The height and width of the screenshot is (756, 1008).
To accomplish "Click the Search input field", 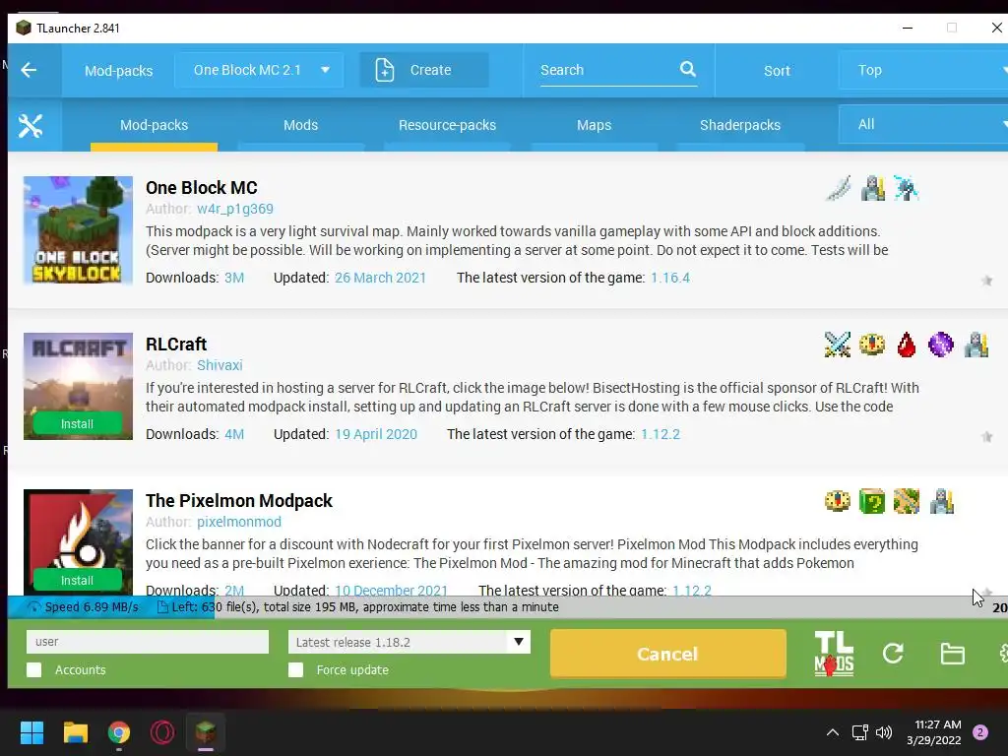I will tap(608, 70).
